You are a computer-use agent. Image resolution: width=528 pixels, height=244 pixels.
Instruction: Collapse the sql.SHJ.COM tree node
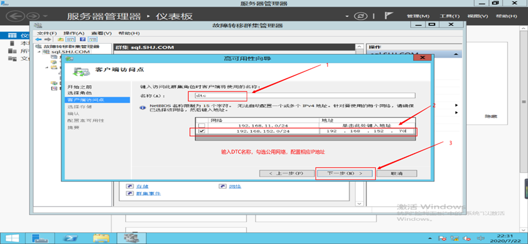coord(38,52)
